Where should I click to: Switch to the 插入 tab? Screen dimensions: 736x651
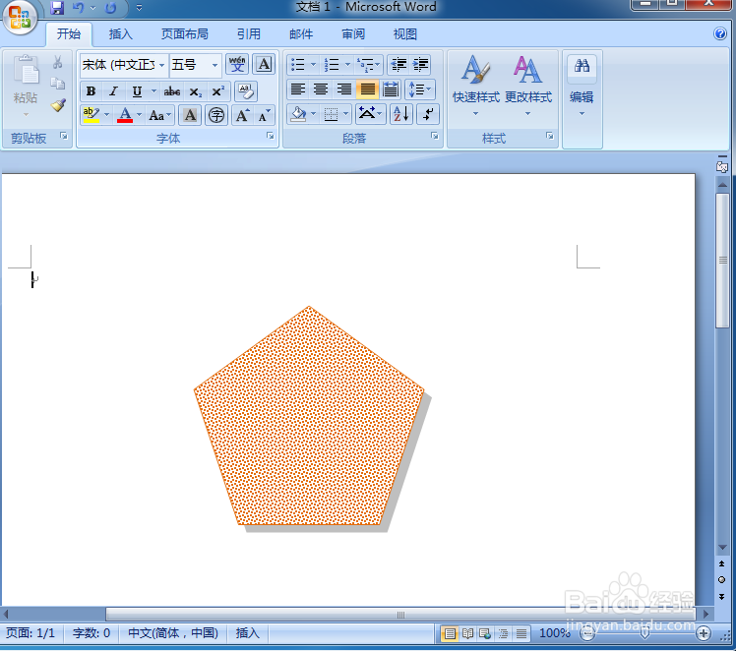pos(121,34)
